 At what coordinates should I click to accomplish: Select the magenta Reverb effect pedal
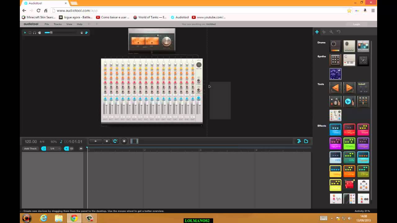click(335, 143)
